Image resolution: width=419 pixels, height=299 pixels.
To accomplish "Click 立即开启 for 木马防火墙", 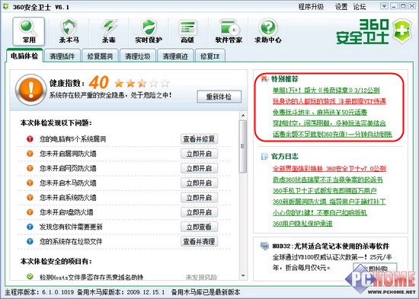I will point(199,183).
